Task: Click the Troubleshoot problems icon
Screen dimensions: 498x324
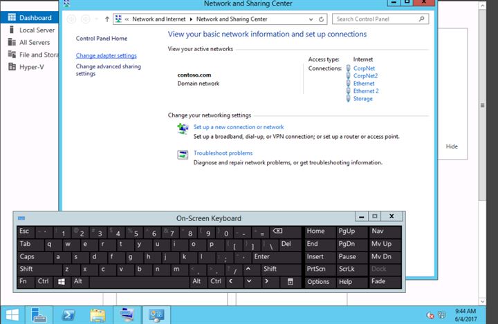Action: pos(183,155)
